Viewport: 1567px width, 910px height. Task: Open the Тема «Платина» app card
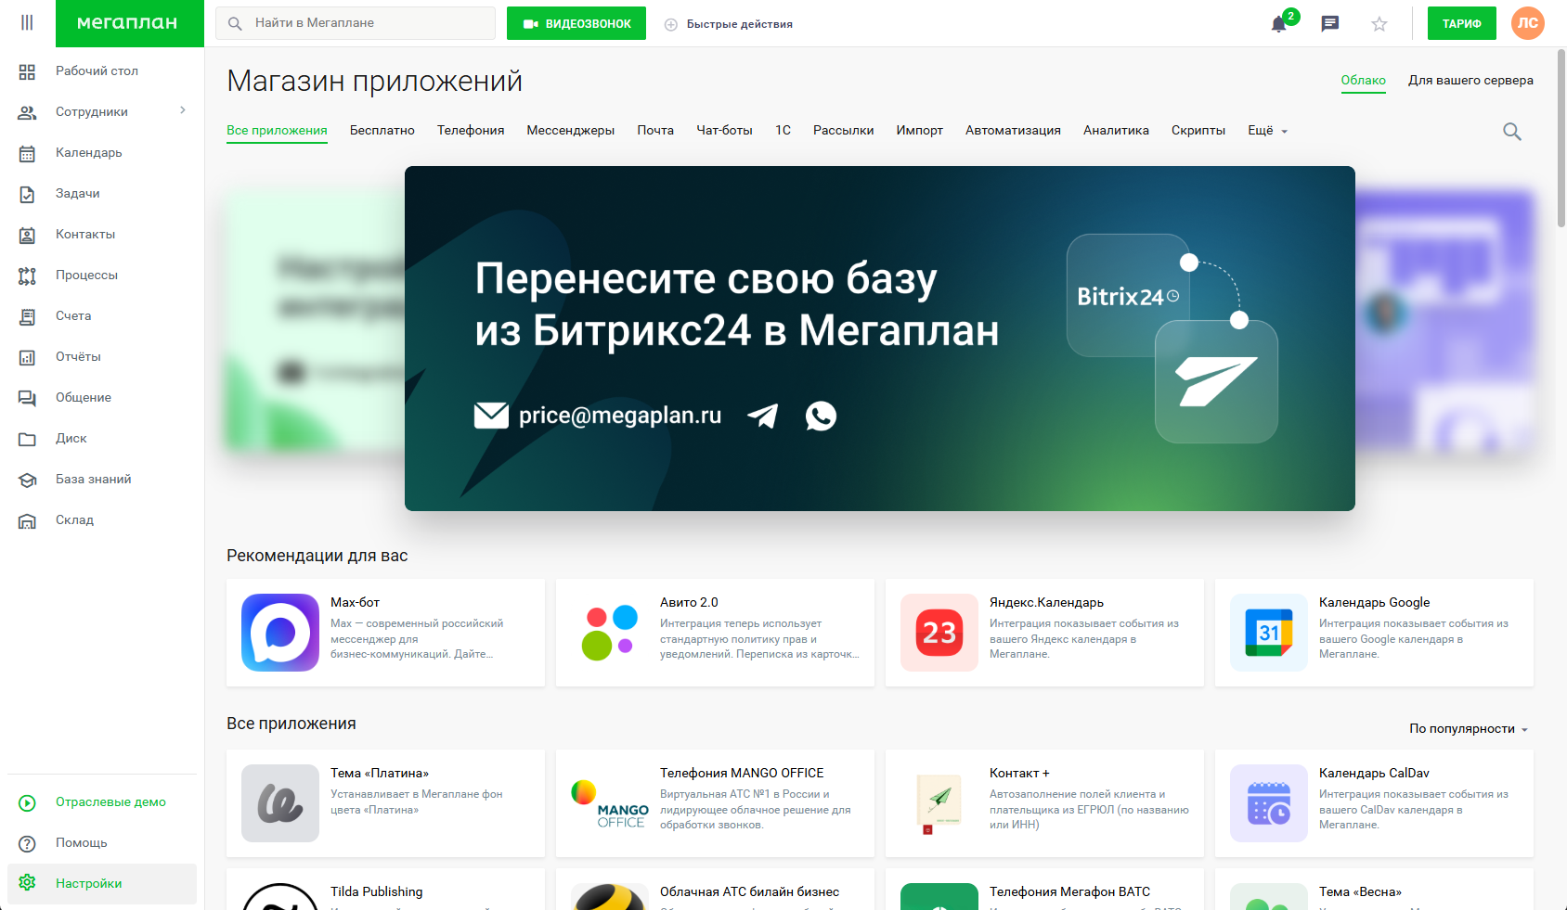coord(385,803)
